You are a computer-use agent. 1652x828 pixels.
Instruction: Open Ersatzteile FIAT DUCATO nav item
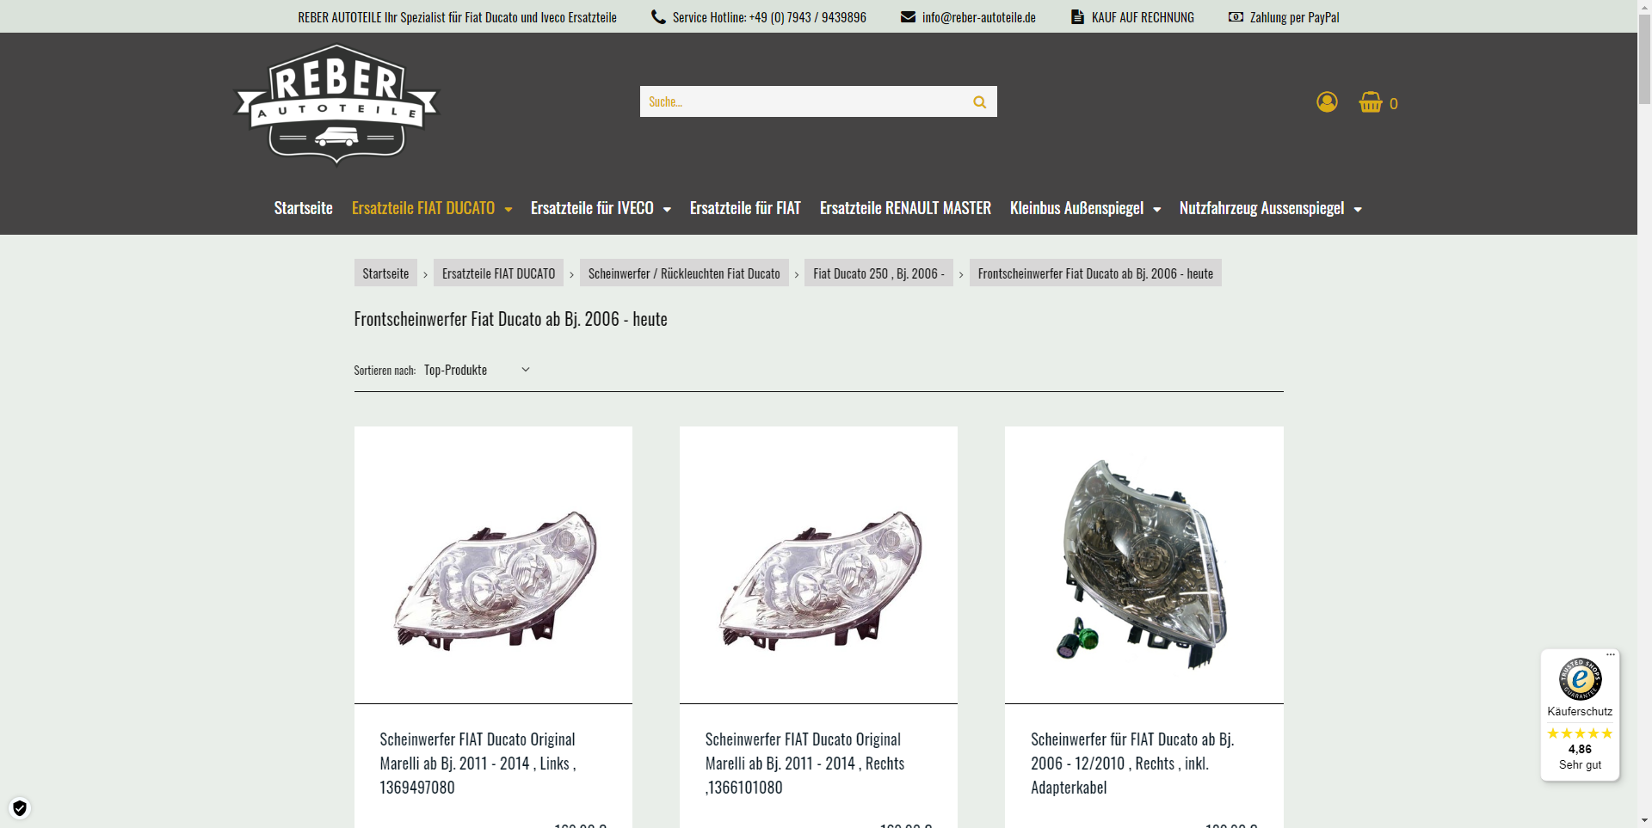(x=423, y=208)
